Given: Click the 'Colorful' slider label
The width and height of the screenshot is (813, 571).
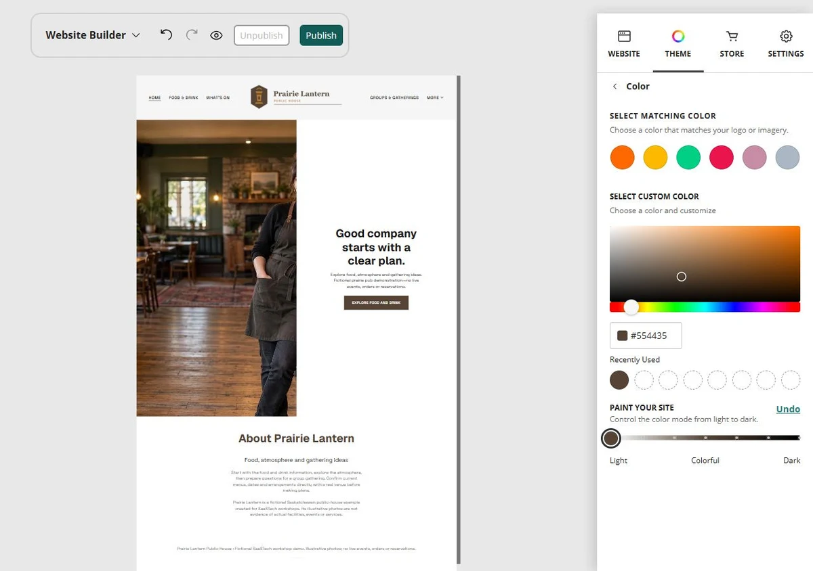Looking at the screenshot, I should click(705, 461).
